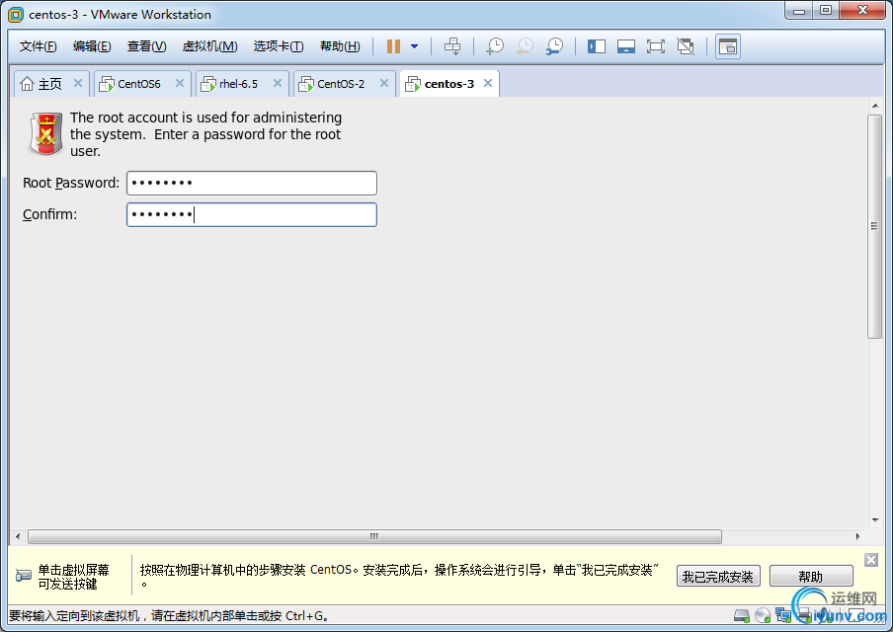
Task: Open the 查看(V) menu
Action: [146, 46]
